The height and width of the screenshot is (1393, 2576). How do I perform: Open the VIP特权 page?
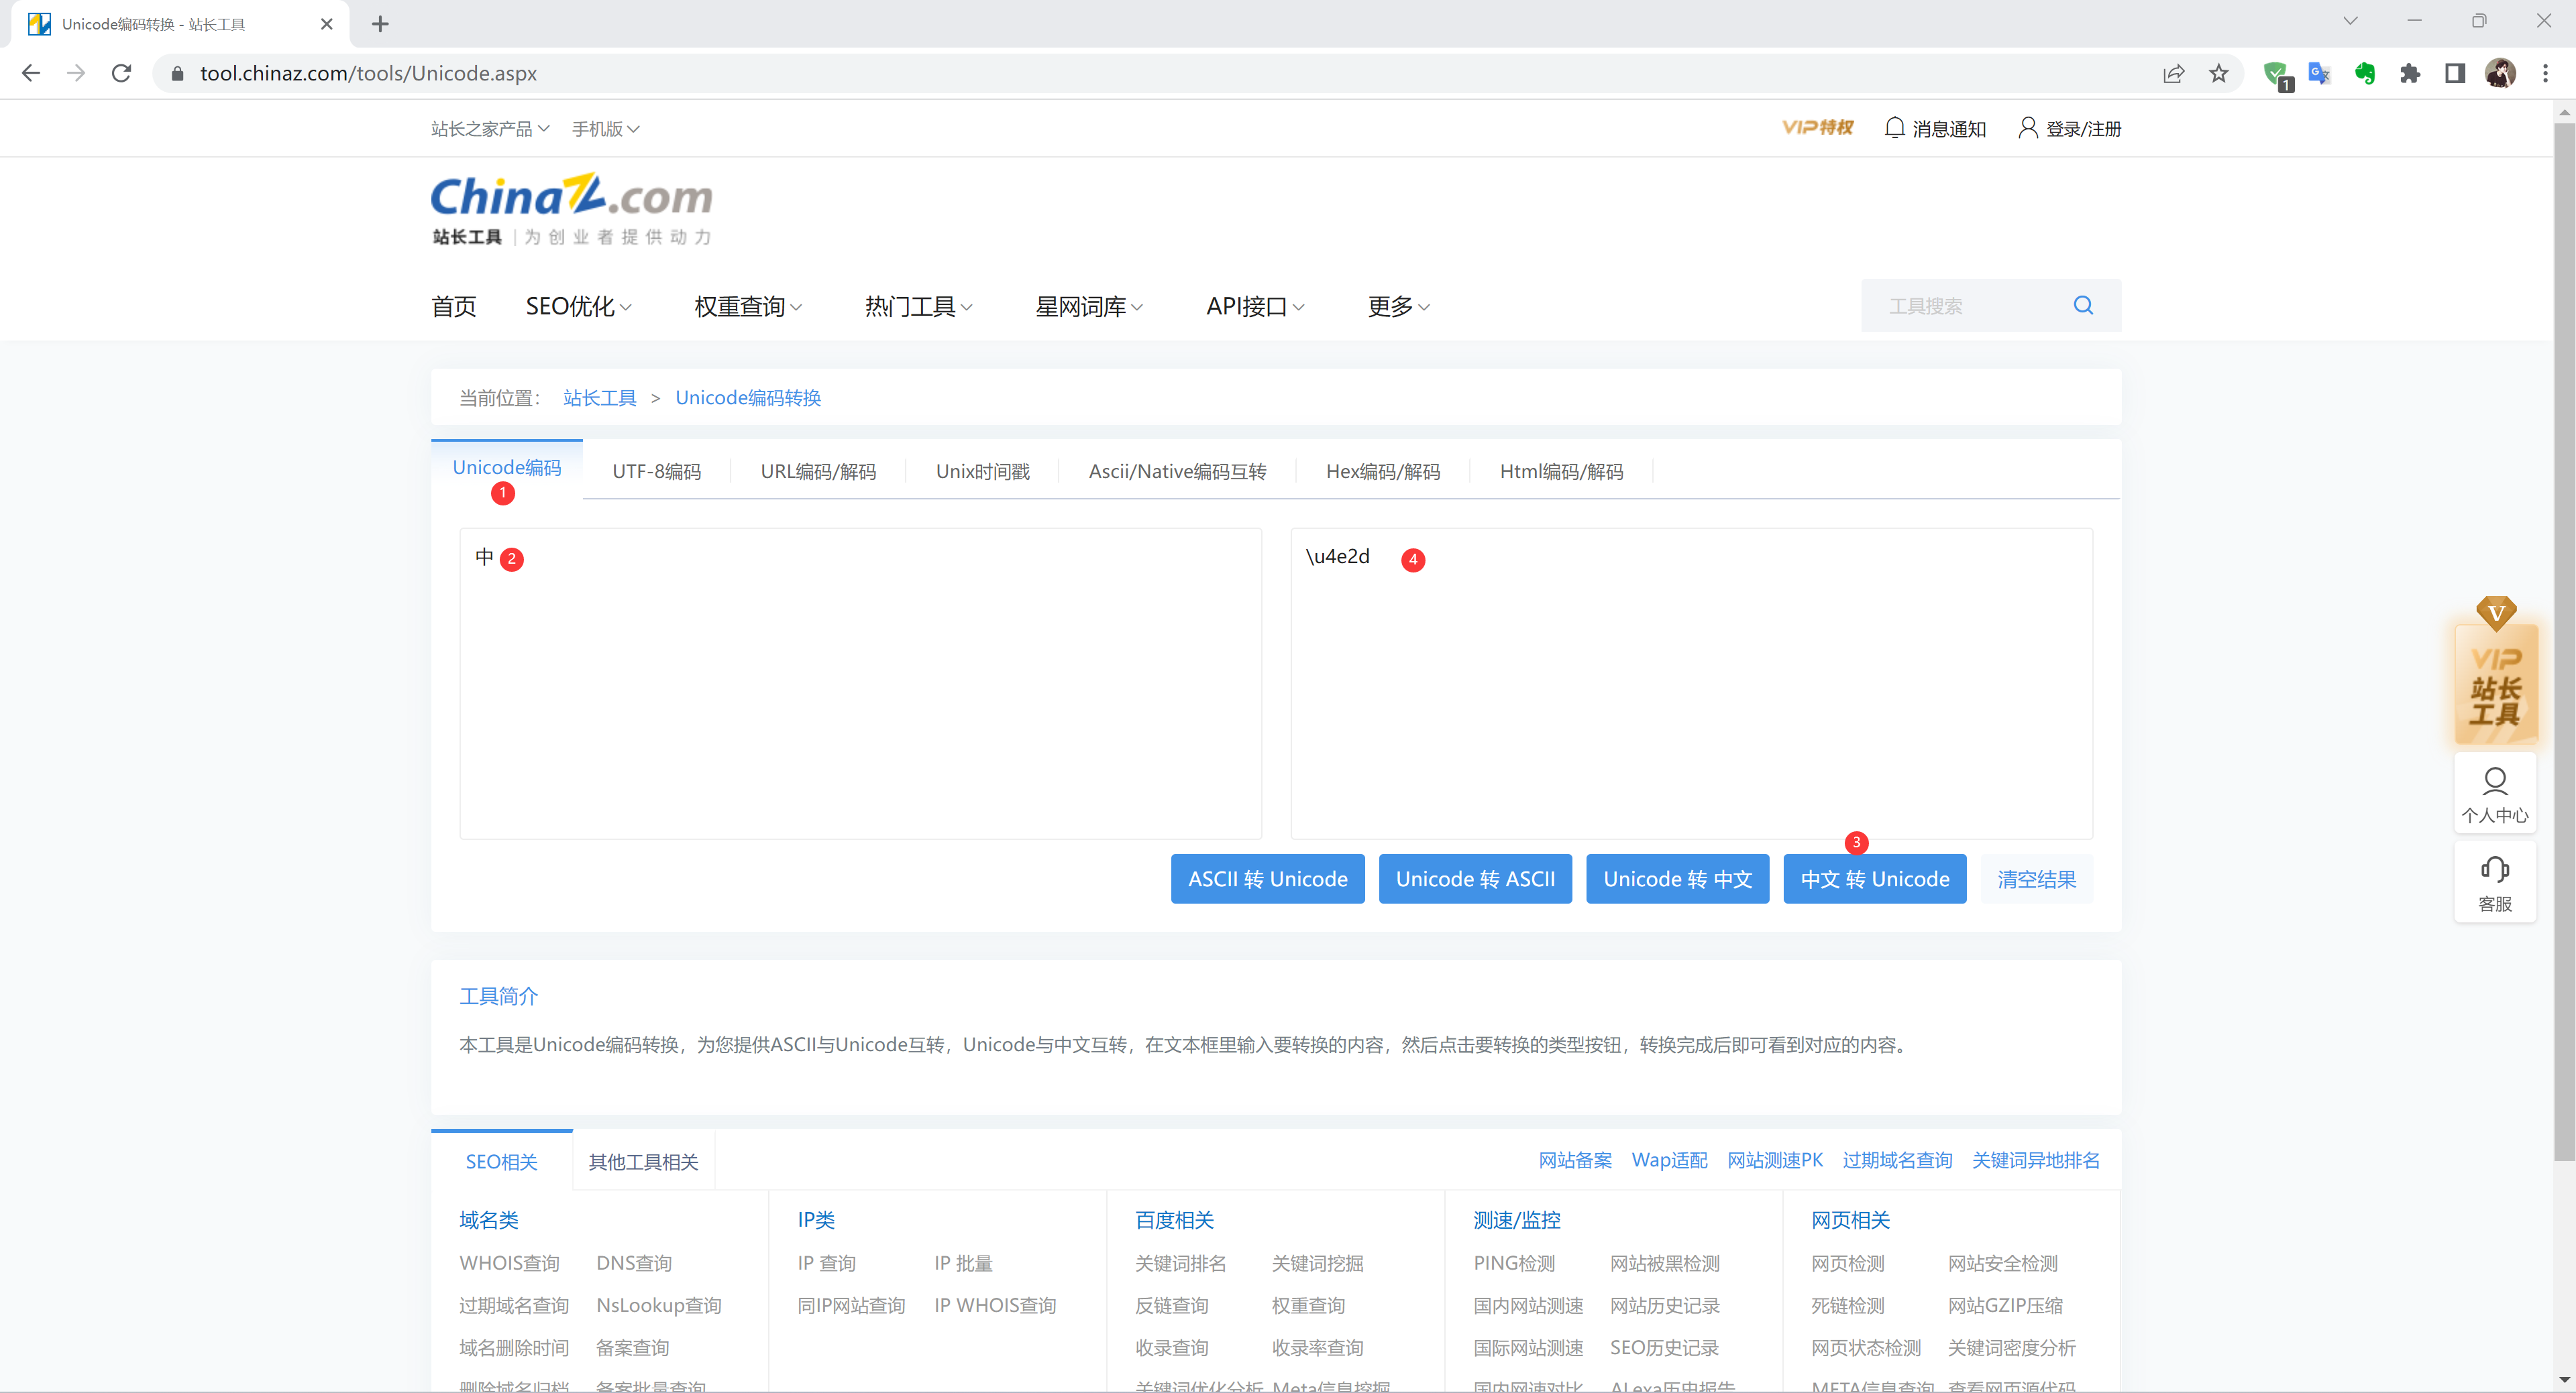click(x=1817, y=128)
